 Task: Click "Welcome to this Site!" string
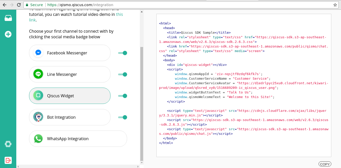[x=249, y=97]
